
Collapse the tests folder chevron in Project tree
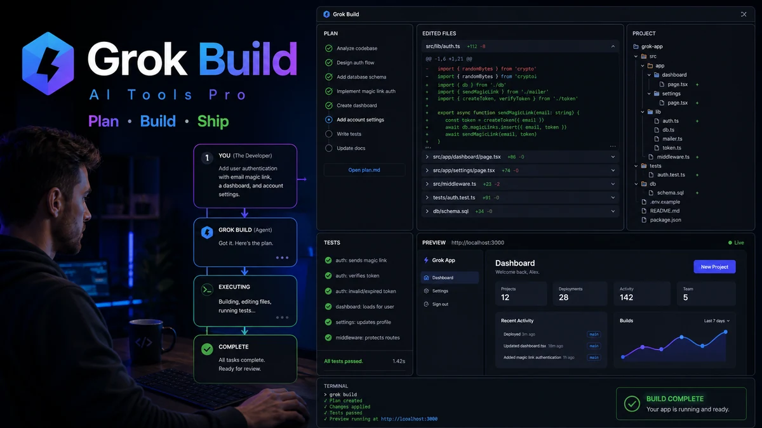click(636, 166)
